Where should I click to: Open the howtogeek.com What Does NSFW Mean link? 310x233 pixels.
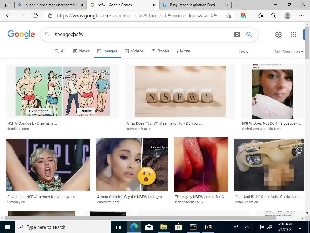pyautogui.click(x=164, y=126)
